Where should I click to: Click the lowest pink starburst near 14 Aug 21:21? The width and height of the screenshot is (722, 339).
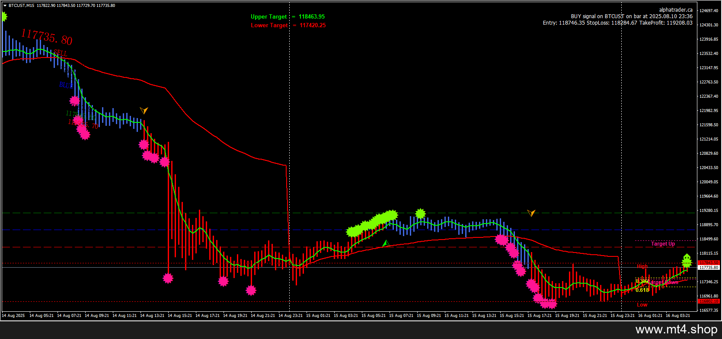(251, 290)
